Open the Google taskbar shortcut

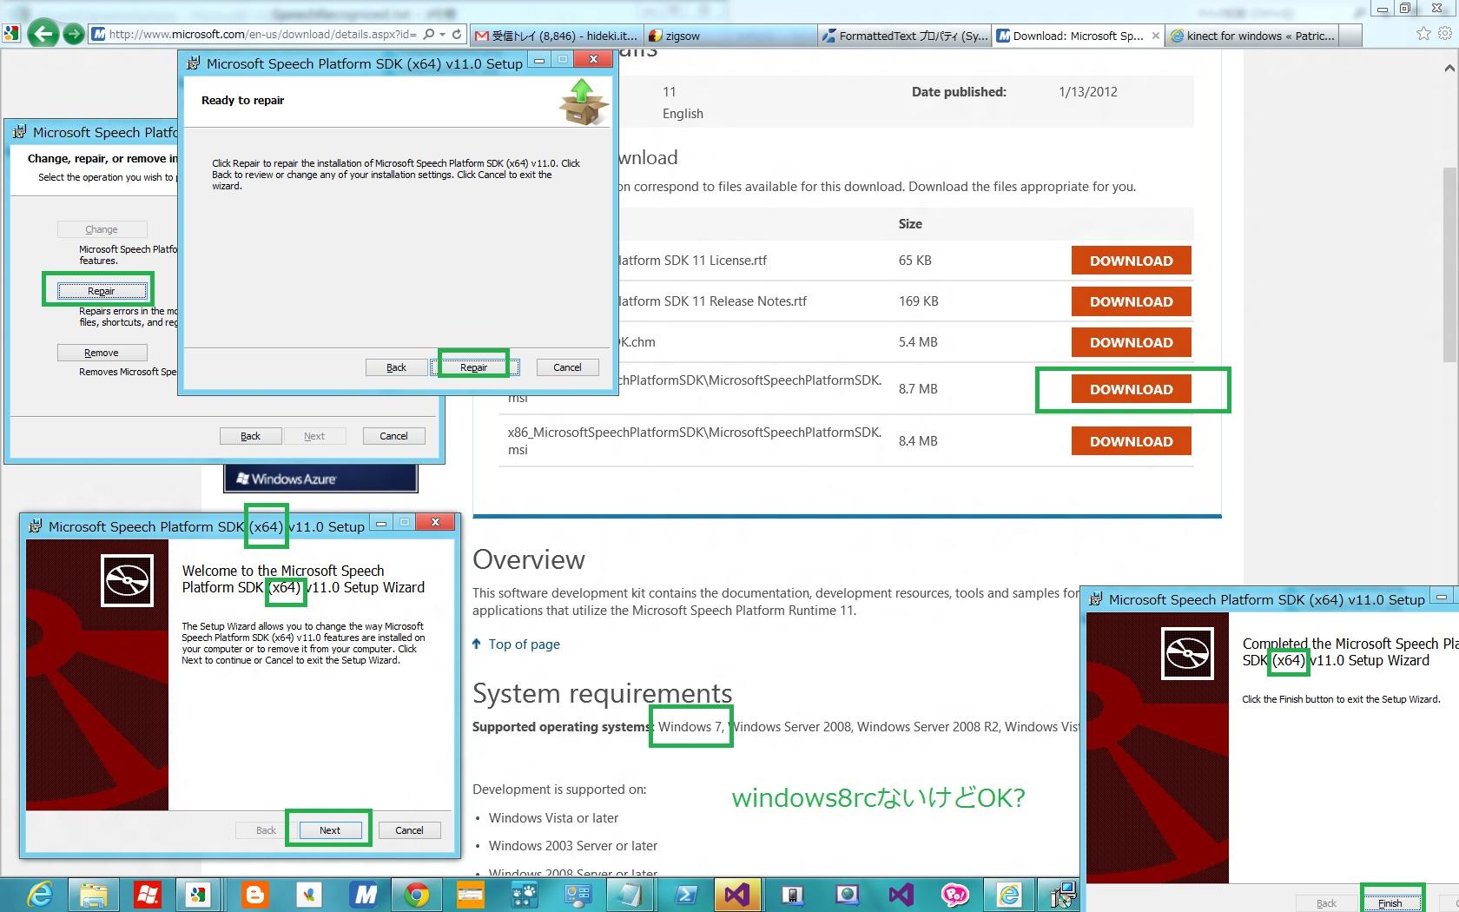point(199,895)
